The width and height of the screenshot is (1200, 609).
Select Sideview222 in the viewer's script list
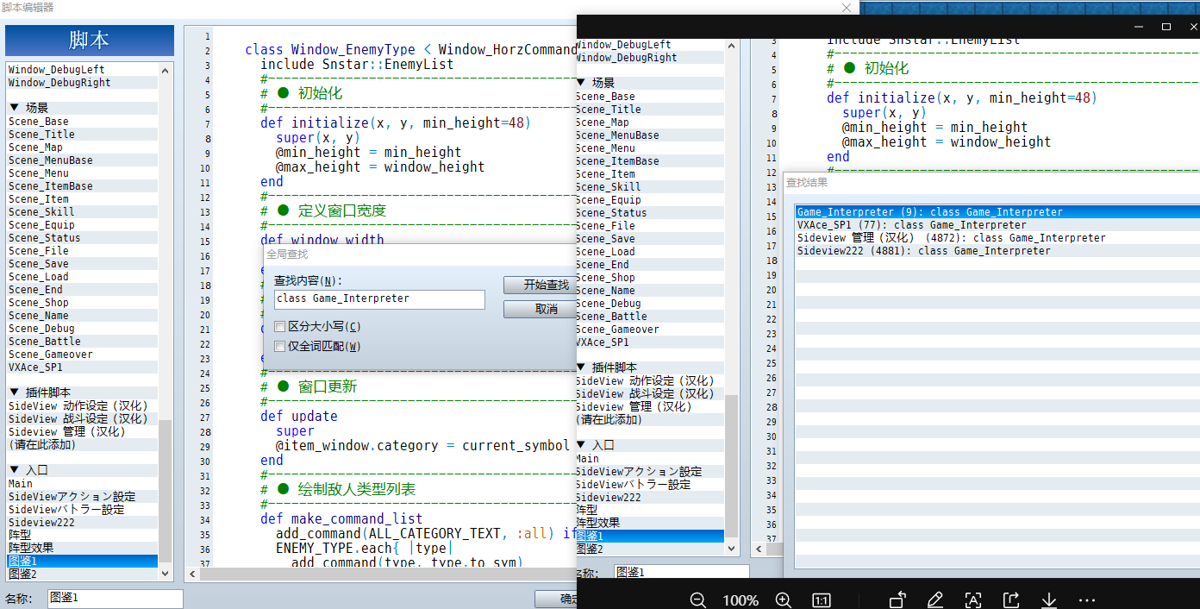tap(650, 498)
